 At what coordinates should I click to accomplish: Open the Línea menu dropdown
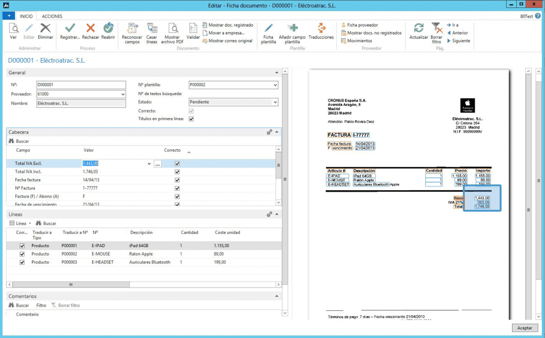click(21, 224)
